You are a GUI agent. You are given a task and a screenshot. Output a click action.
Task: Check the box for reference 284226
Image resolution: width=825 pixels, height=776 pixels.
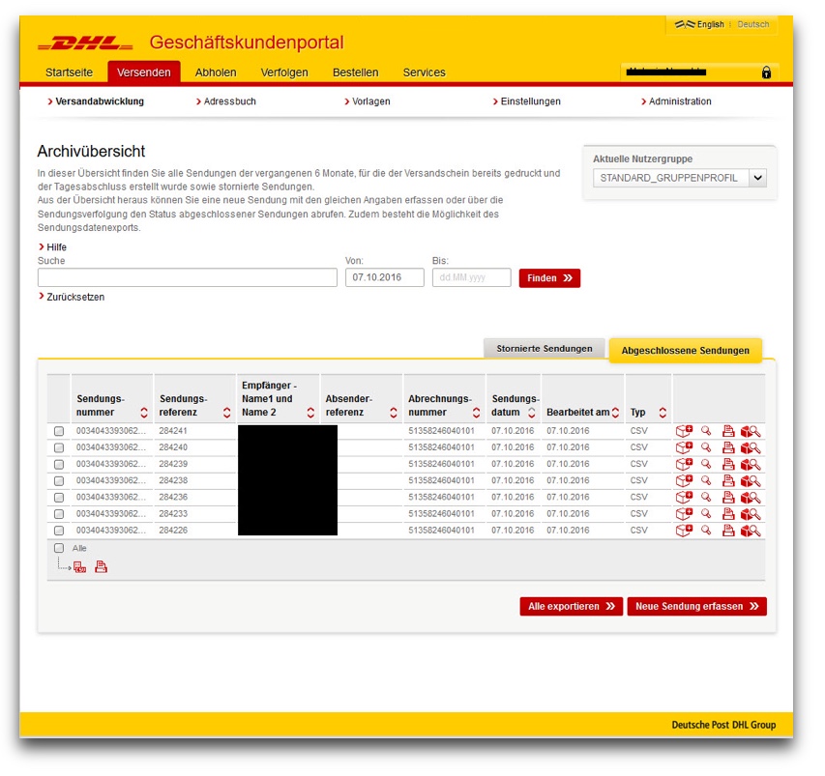(x=59, y=531)
